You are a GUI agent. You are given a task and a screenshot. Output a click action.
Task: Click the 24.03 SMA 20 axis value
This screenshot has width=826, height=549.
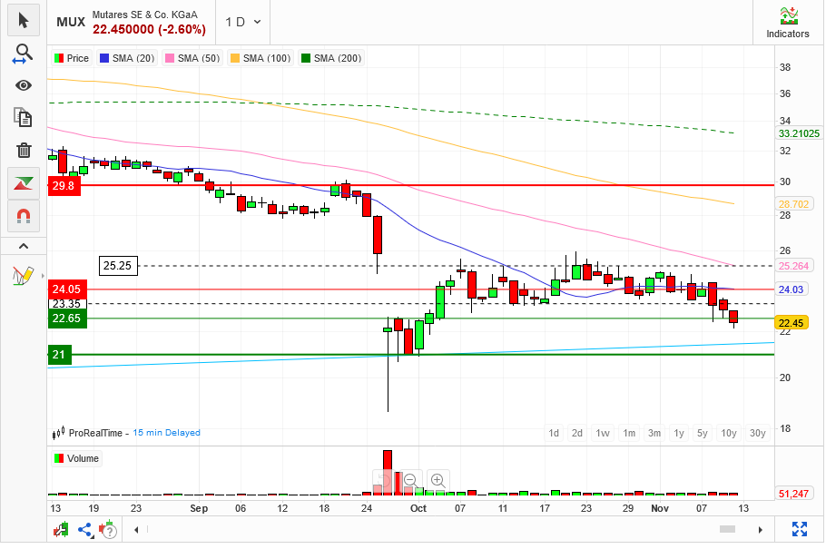[x=792, y=289]
